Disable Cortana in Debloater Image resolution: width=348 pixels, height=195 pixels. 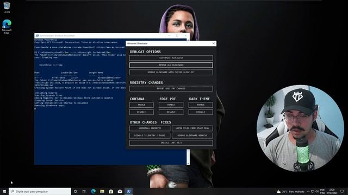(x=141, y=112)
